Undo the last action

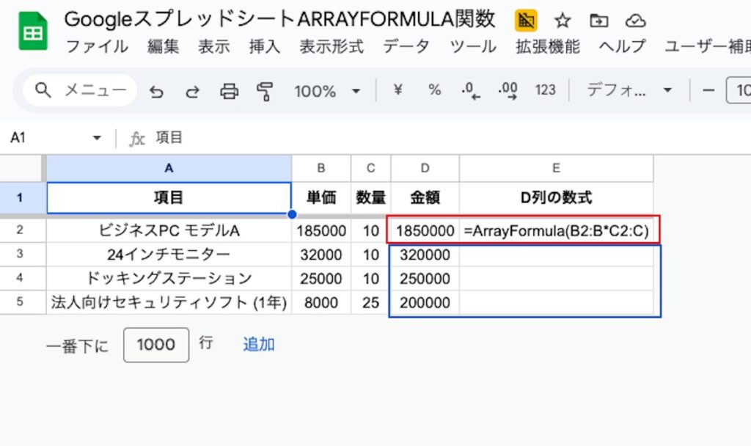coord(156,90)
